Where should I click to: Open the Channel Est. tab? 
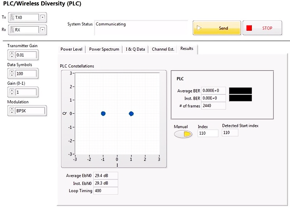[x=163, y=49]
